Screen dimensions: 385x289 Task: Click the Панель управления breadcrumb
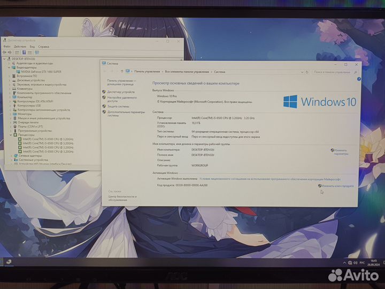tap(147, 72)
